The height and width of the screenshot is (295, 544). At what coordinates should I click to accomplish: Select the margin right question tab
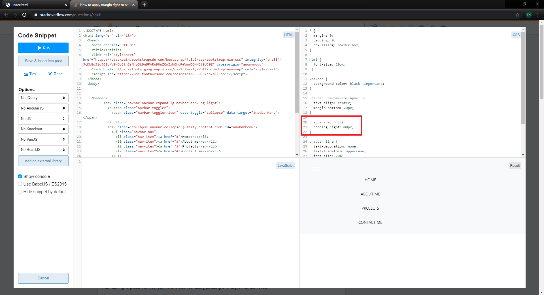(x=102, y=5)
